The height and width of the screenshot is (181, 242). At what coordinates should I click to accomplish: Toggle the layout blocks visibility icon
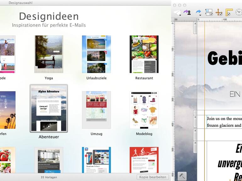209,12
